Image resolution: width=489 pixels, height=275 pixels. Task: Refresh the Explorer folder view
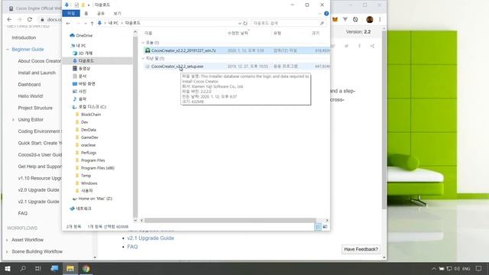click(x=245, y=23)
